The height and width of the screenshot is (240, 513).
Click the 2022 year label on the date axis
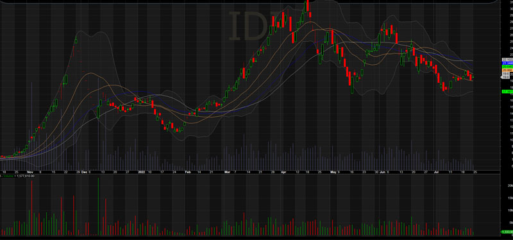141,171
